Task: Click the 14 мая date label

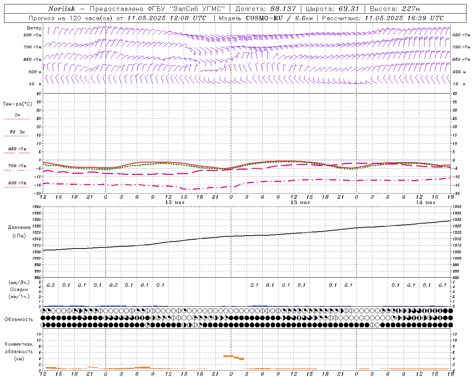Action: pyautogui.click(x=426, y=202)
